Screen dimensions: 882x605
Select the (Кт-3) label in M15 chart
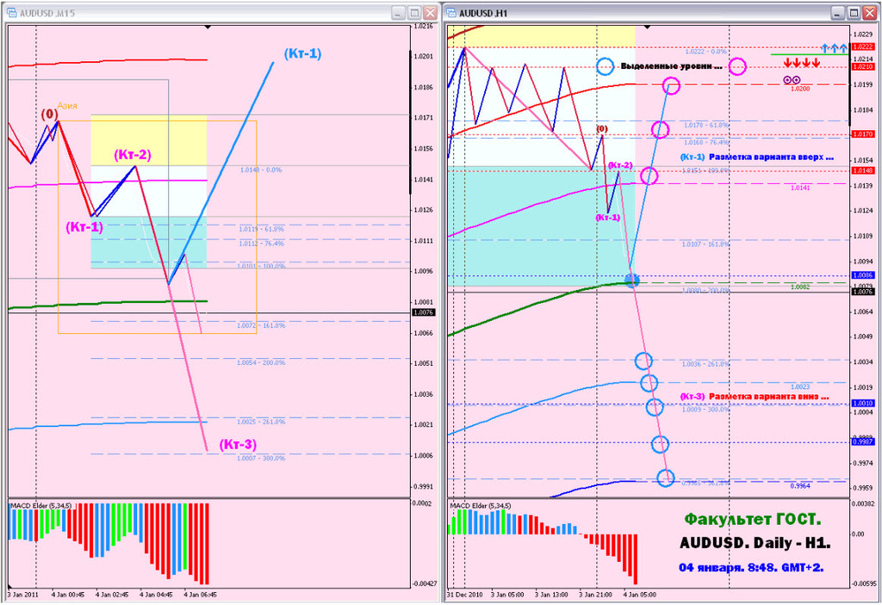pos(238,445)
